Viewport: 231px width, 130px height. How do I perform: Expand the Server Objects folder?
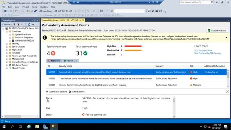6,47
